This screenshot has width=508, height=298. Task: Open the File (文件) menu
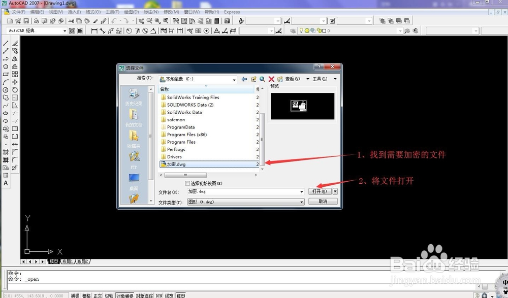(18, 12)
